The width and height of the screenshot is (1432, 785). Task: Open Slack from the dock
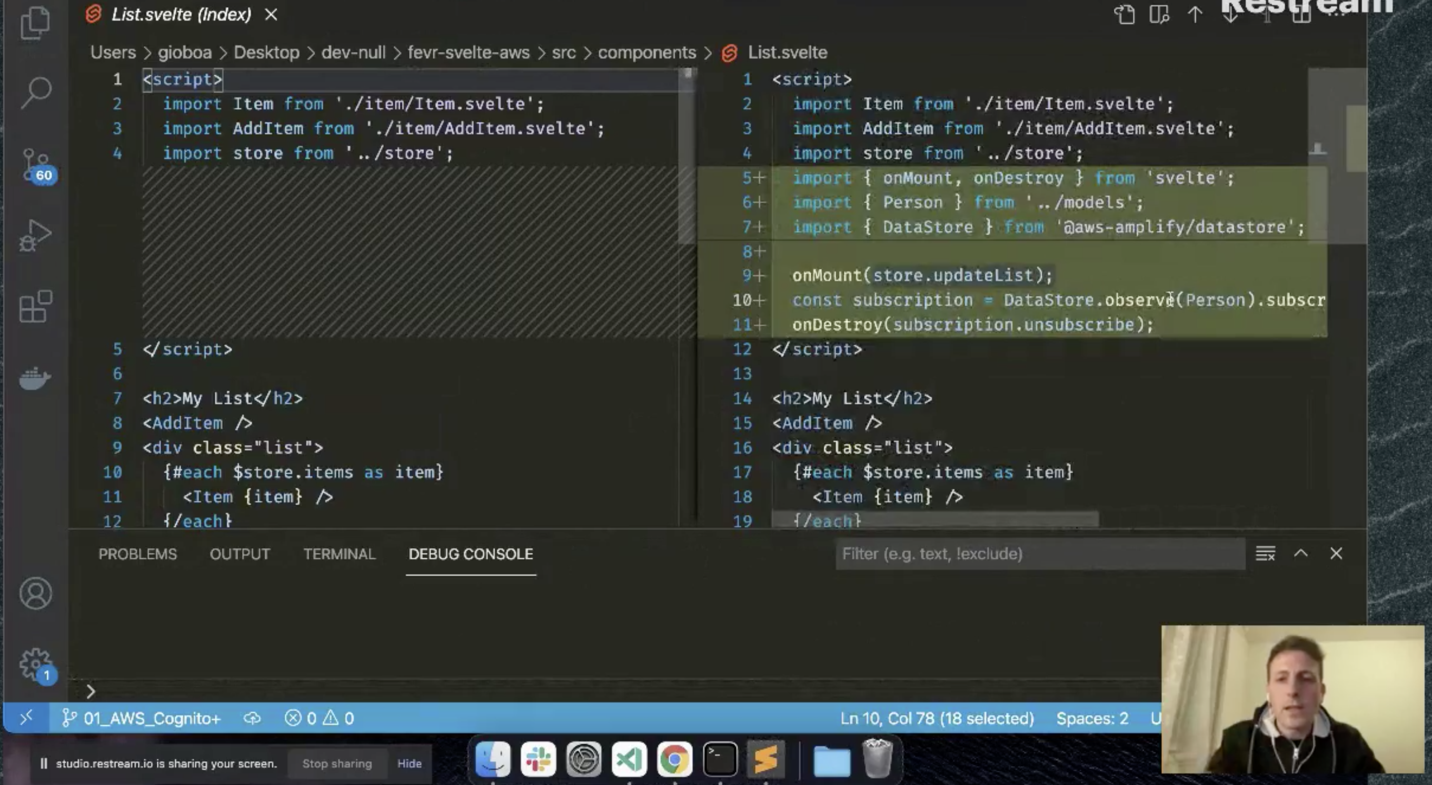tap(538, 759)
